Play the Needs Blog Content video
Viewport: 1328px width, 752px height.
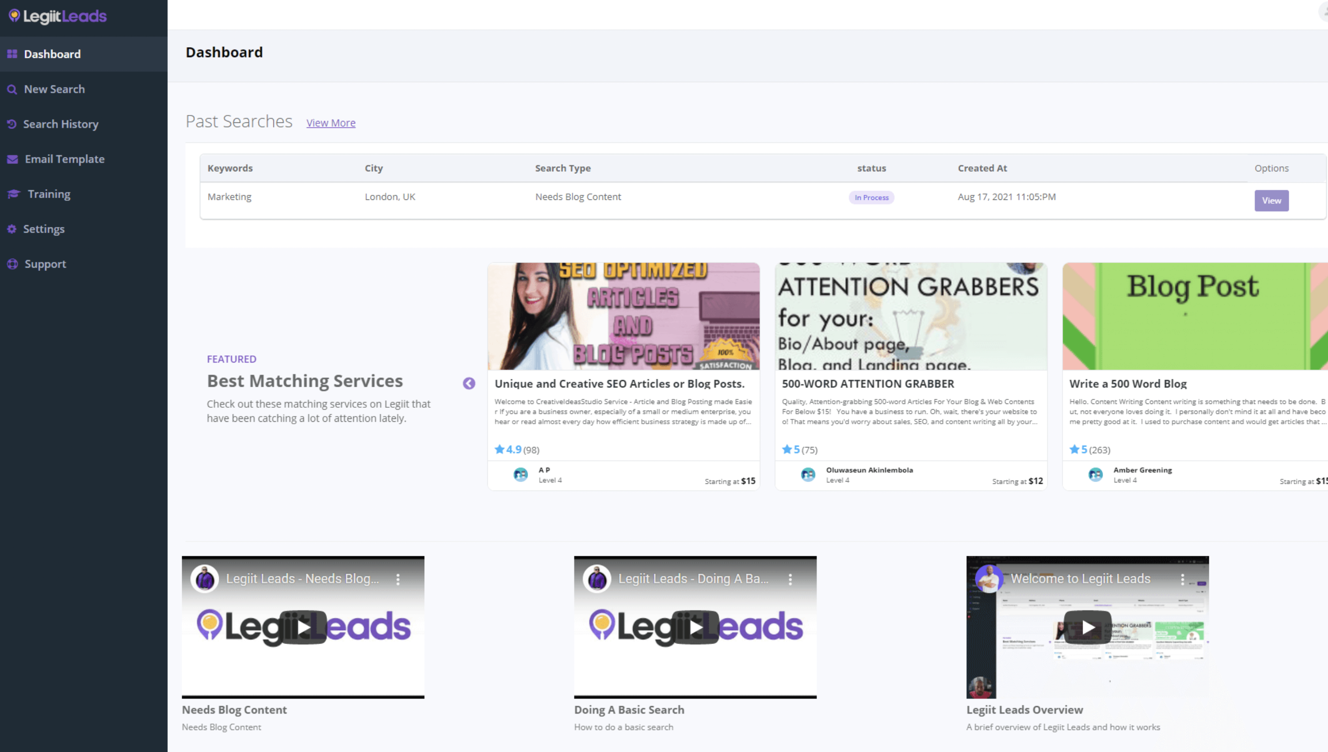click(x=303, y=627)
